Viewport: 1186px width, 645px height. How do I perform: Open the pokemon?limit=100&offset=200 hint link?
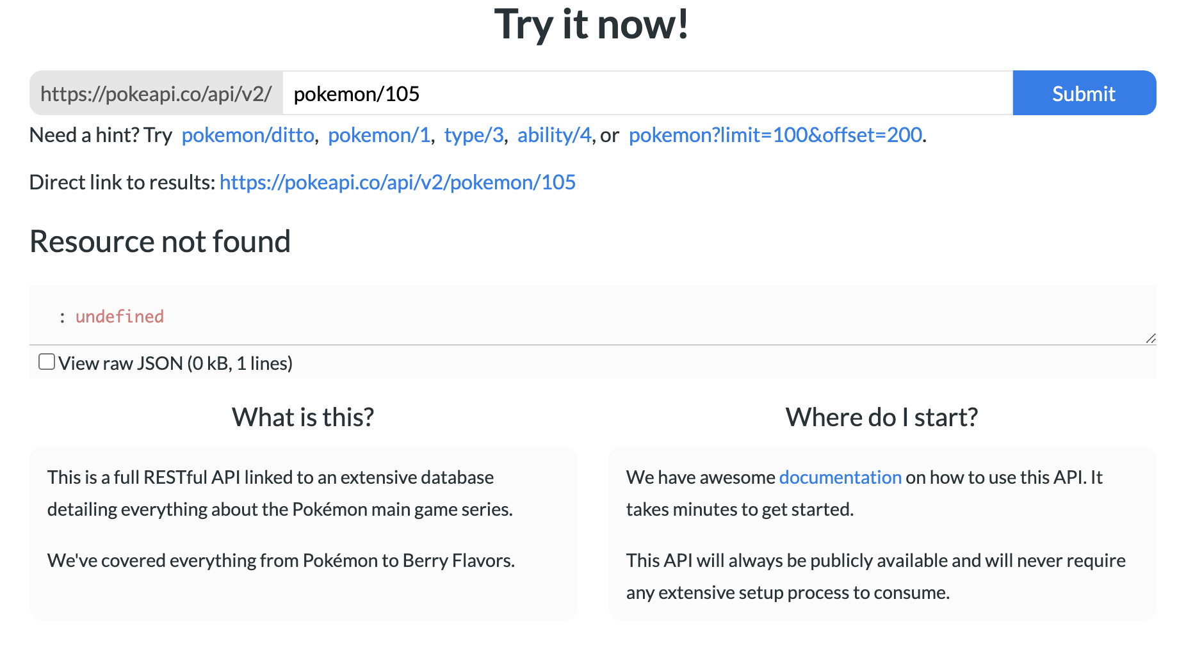tap(775, 135)
